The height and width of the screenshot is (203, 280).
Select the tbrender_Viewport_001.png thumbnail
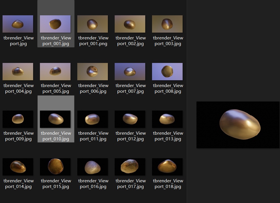(x=93, y=24)
